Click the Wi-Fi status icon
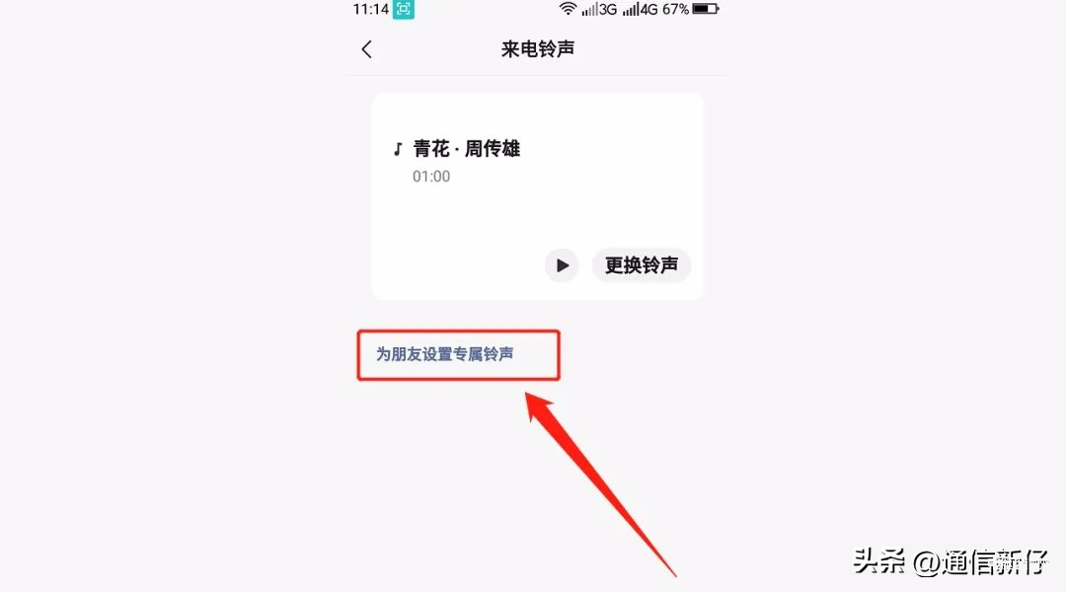The image size is (1066, 592). [568, 9]
